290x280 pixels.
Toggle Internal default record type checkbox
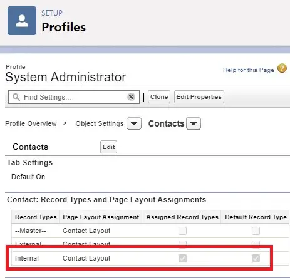point(256,259)
